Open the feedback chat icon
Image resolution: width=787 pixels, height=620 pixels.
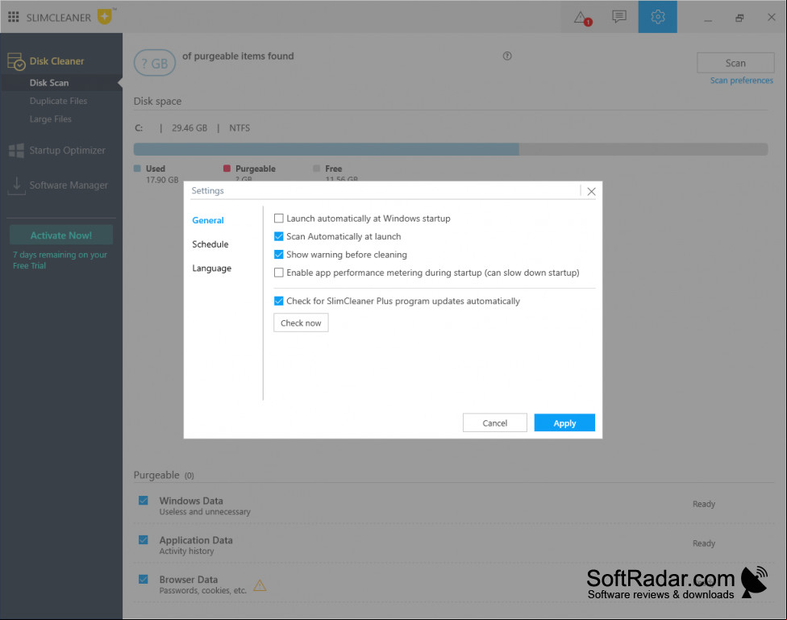pos(618,17)
